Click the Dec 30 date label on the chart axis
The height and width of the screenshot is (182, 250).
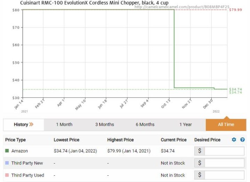[x=208, y=104]
